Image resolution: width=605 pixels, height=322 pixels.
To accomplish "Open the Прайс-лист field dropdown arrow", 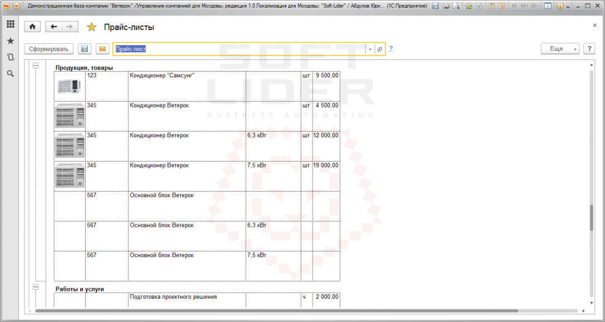I will (370, 49).
